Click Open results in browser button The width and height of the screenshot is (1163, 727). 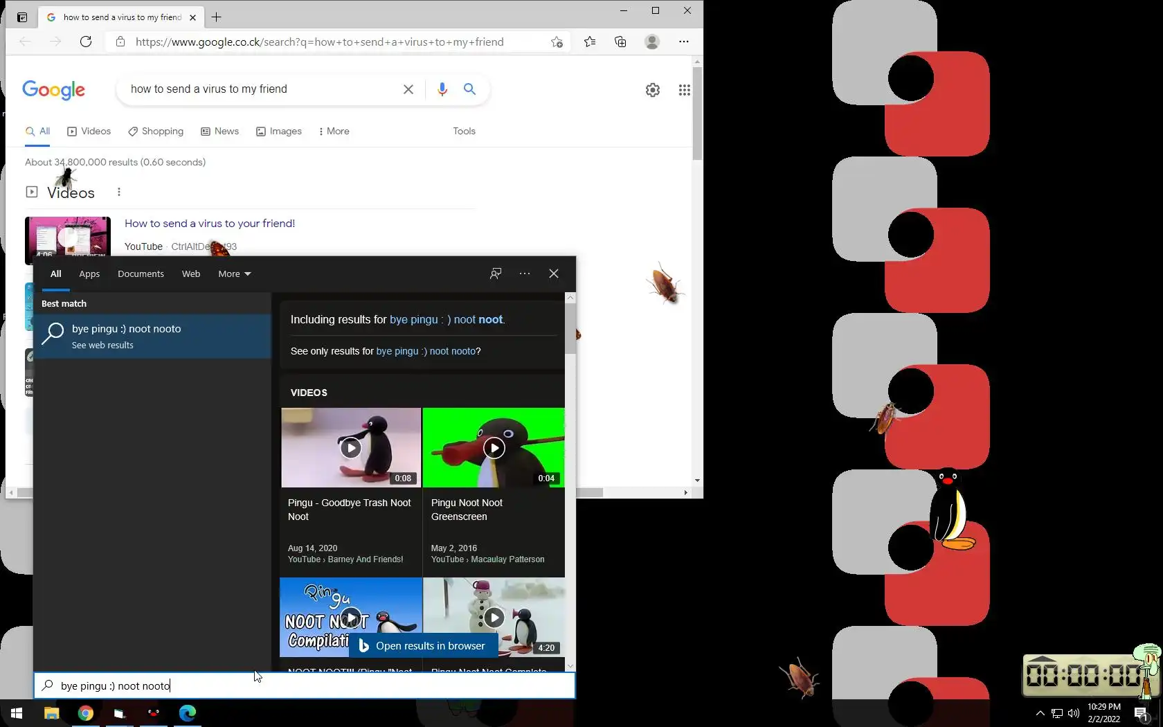(423, 646)
